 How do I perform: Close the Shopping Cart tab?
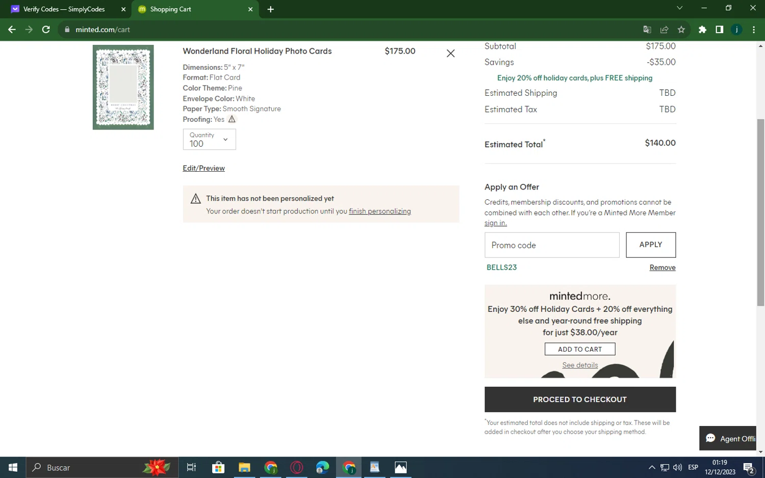click(x=250, y=9)
